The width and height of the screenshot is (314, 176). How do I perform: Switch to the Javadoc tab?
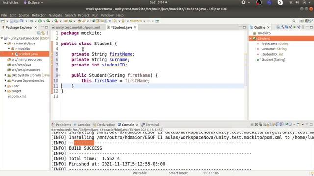pyautogui.click(x=82, y=125)
